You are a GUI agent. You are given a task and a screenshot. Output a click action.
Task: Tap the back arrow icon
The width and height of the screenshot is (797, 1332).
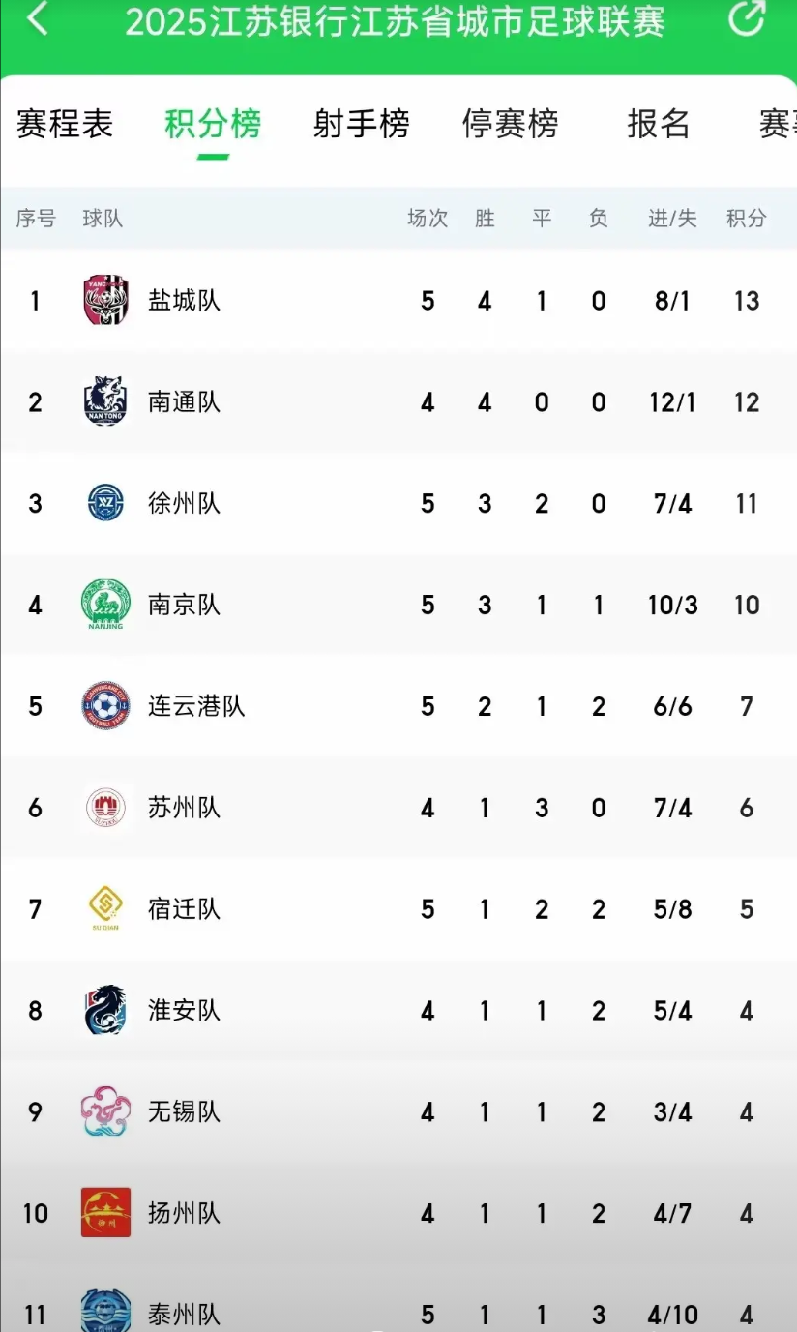click(x=37, y=18)
